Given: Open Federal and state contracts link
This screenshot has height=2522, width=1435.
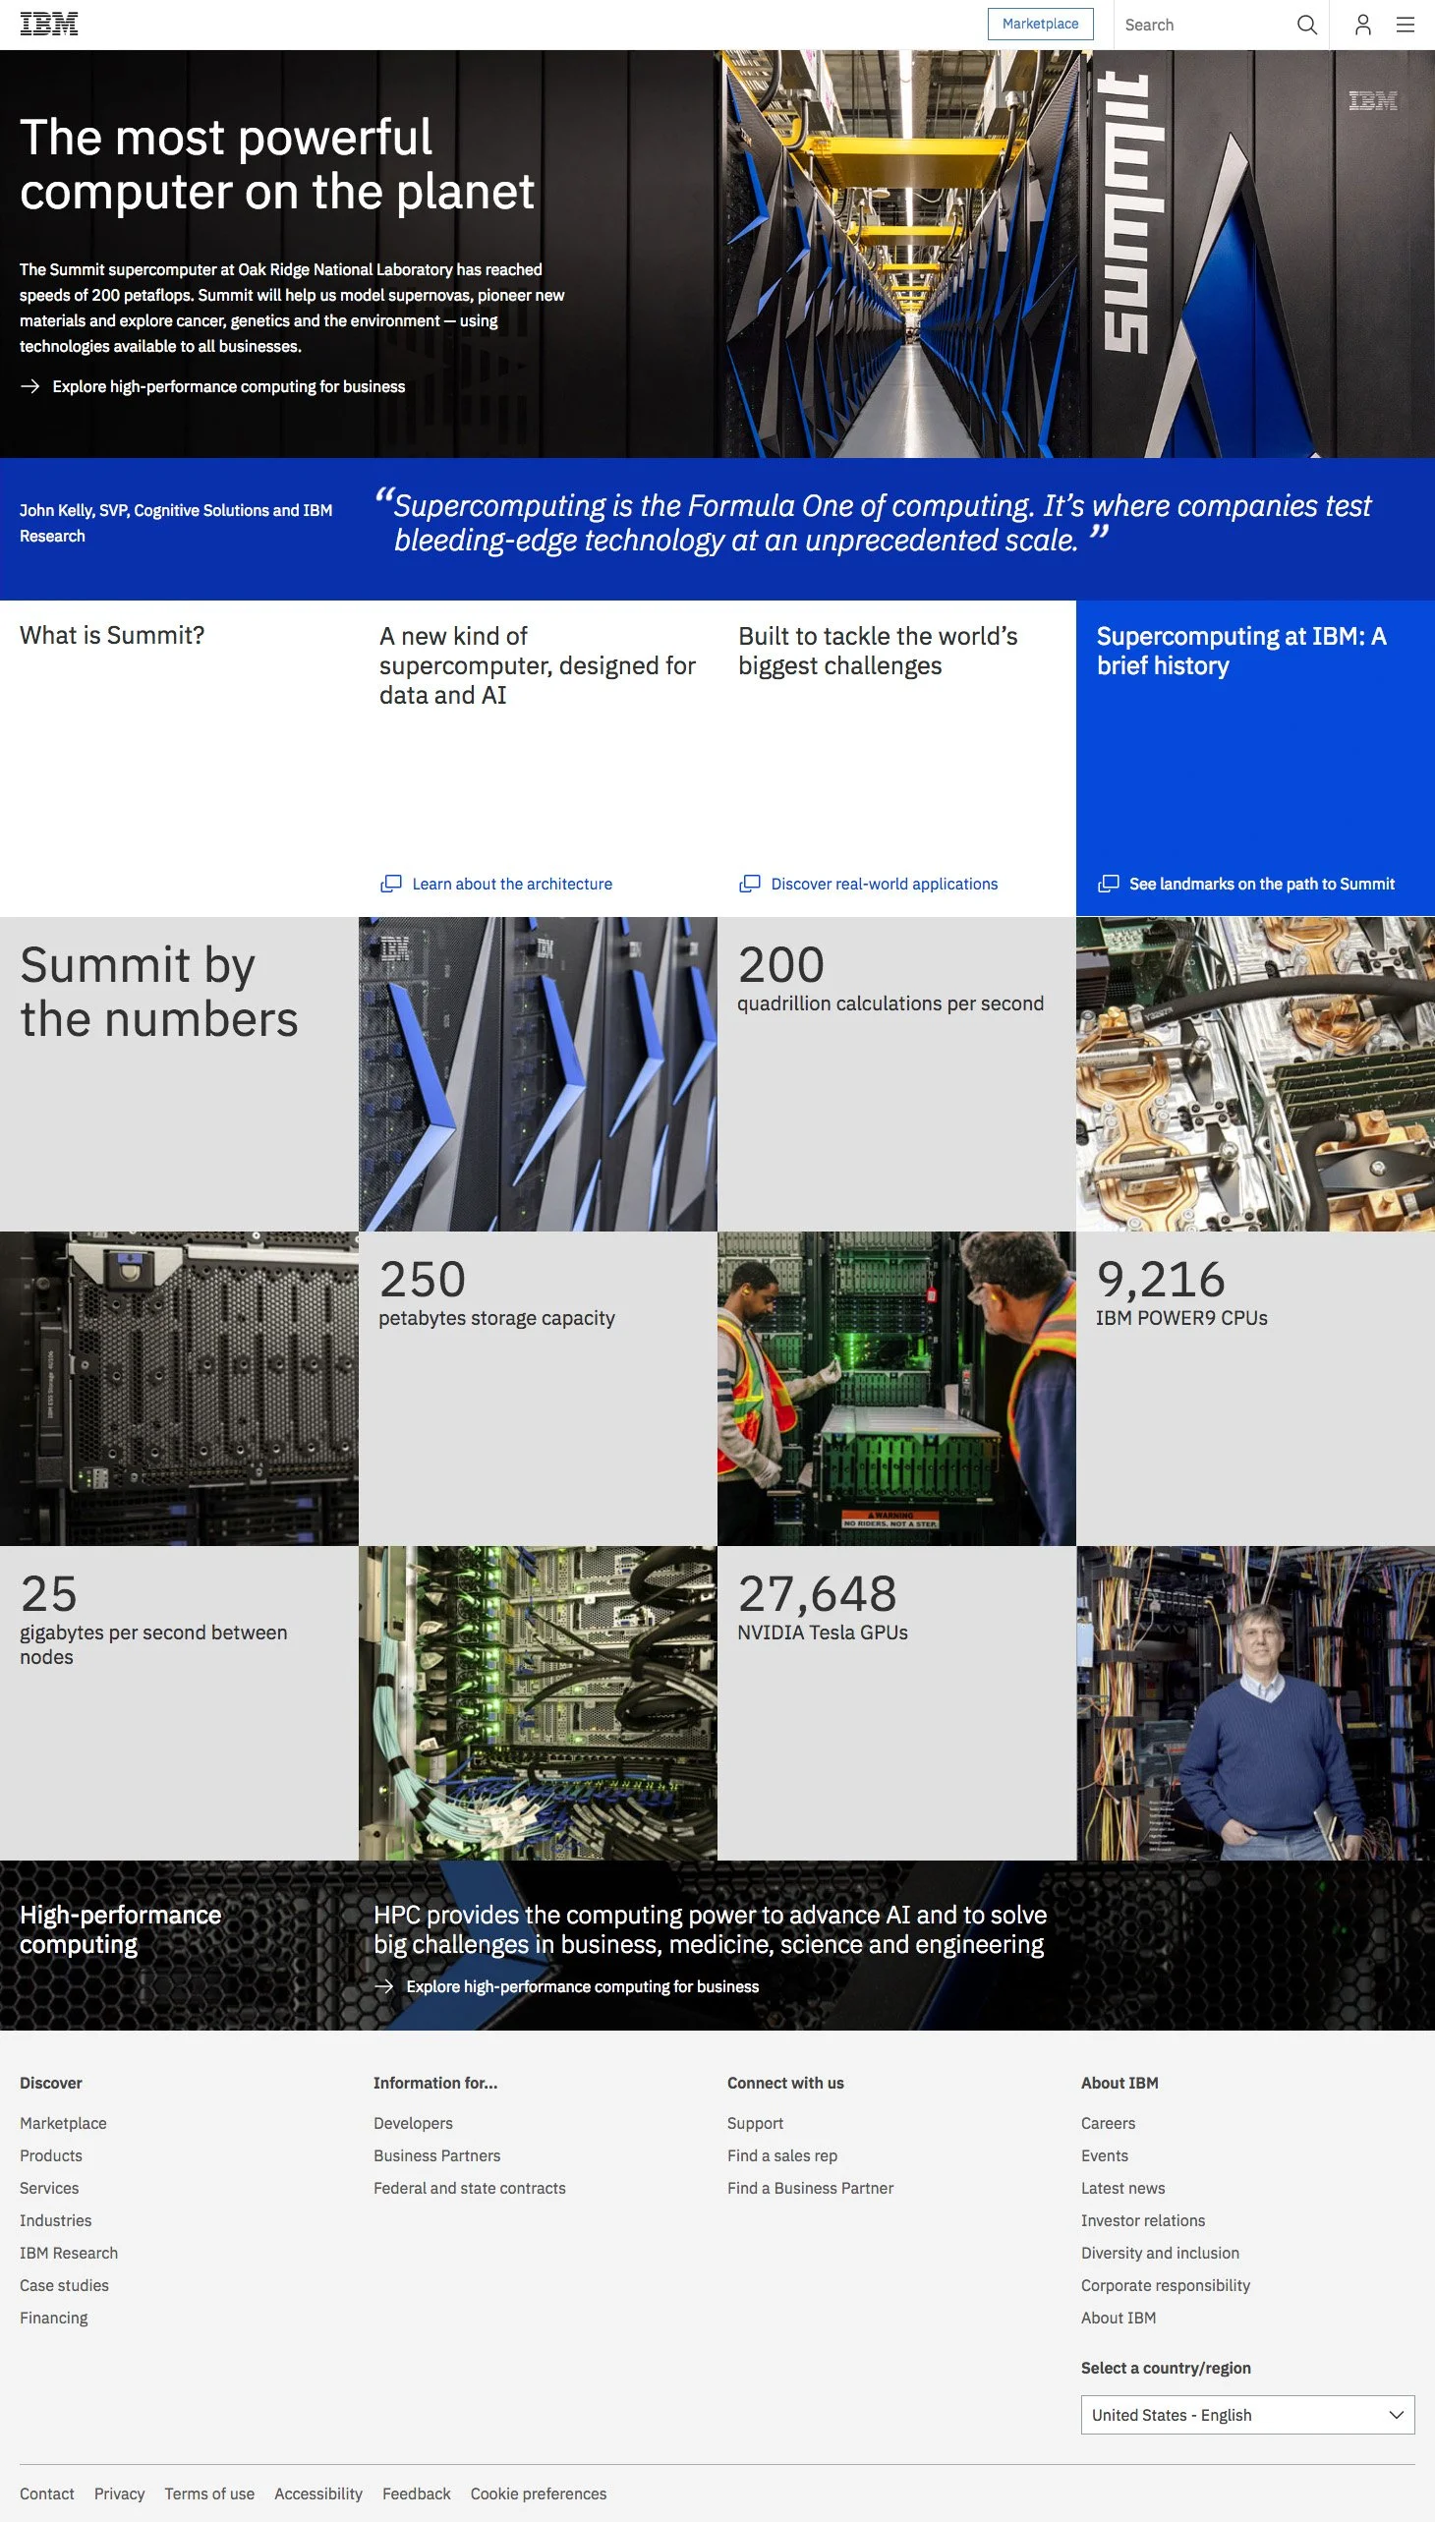Looking at the screenshot, I should click(x=469, y=2188).
